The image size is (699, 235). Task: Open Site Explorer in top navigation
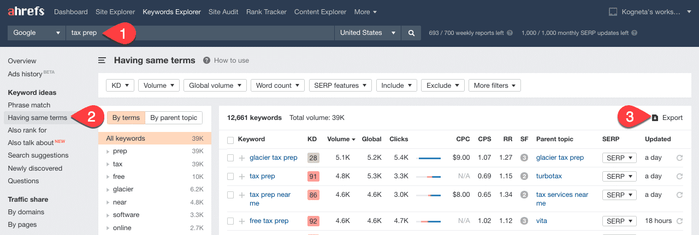pyautogui.click(x=115, y=11)
